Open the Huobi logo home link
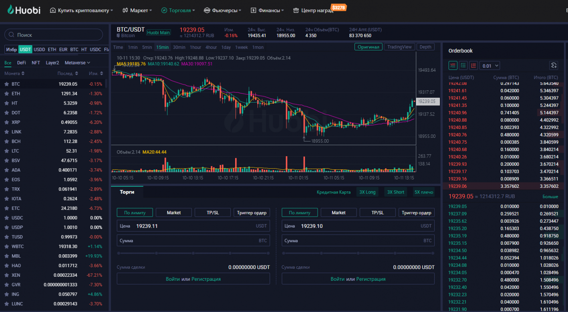 (x=24, y=10)
